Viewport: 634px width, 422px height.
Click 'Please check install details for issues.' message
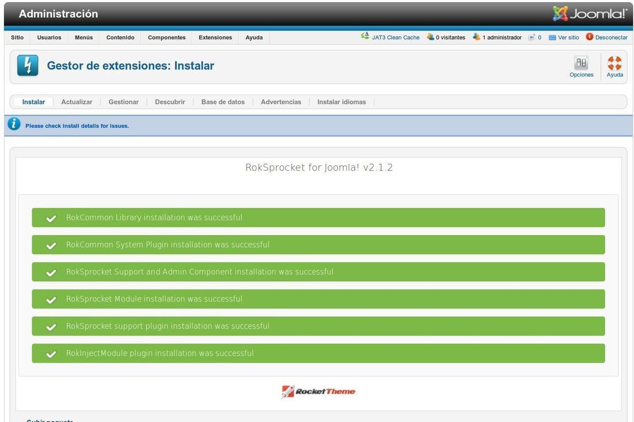(77, 126)
